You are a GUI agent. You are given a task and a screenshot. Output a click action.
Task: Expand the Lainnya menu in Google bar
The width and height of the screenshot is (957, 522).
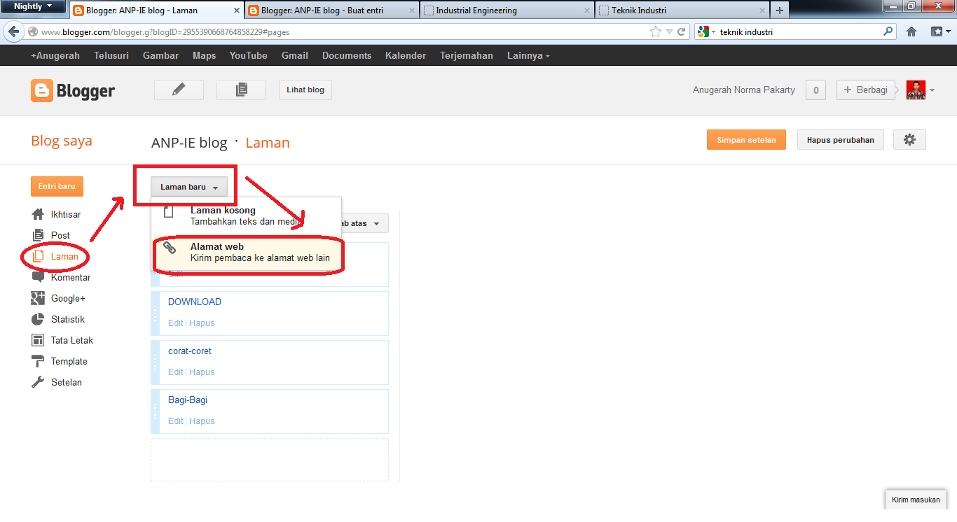click(528, 55)
